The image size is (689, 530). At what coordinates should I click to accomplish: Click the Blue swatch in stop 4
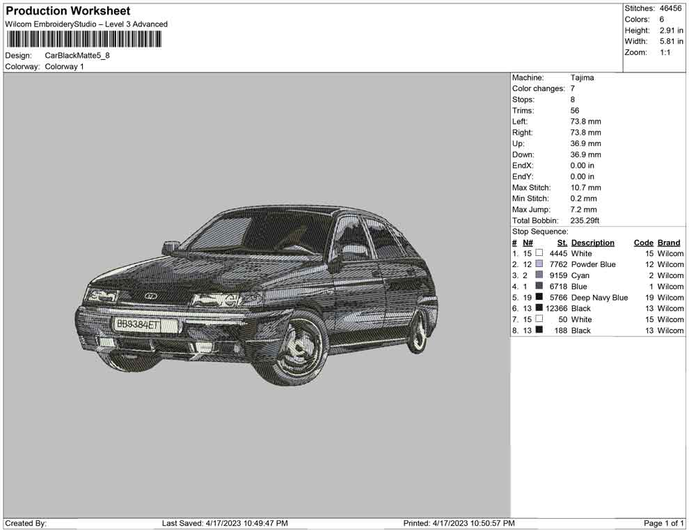coord(539,287)
